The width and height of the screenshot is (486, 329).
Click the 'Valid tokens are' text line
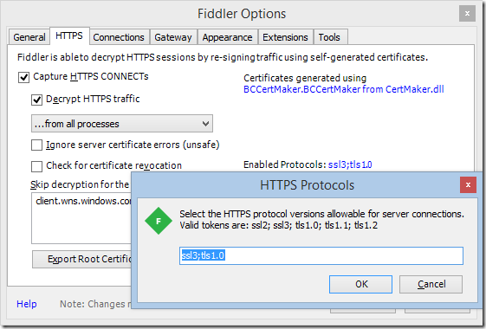point(279,225)
